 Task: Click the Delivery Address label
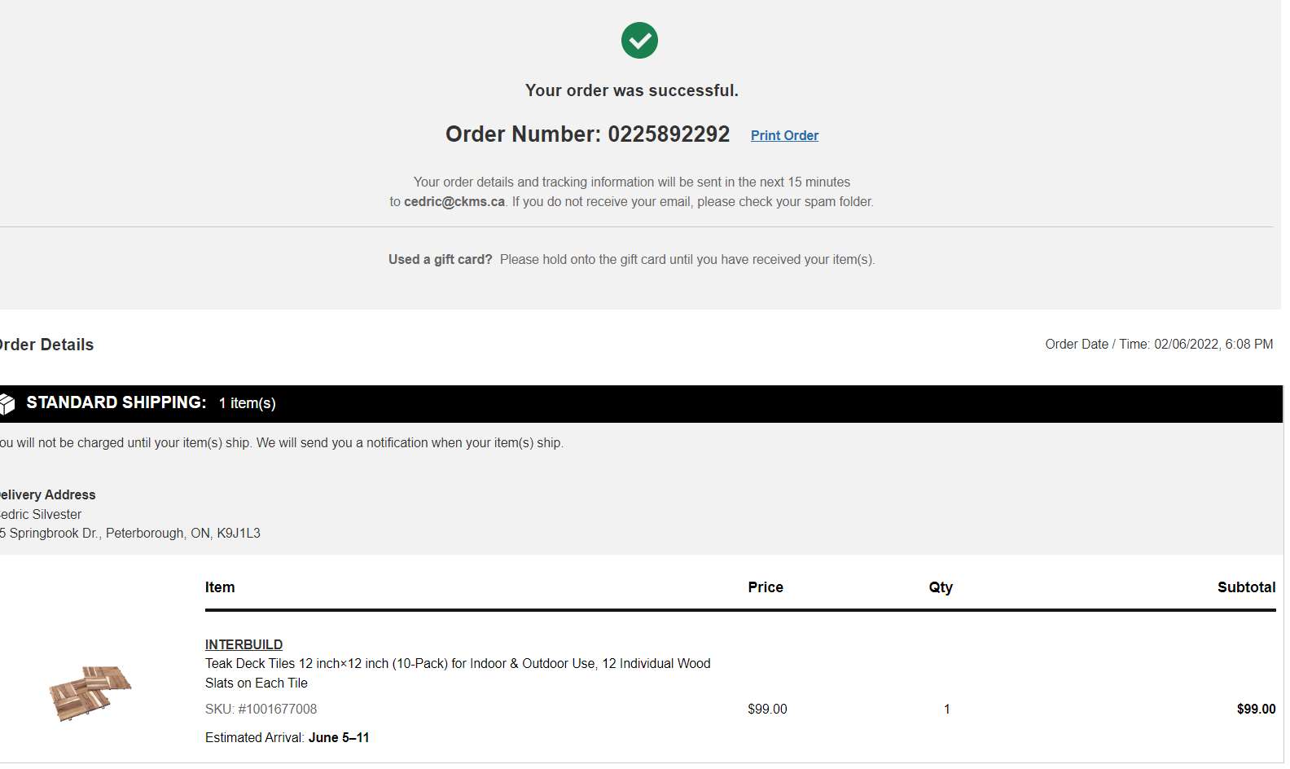tap(48, 494)
